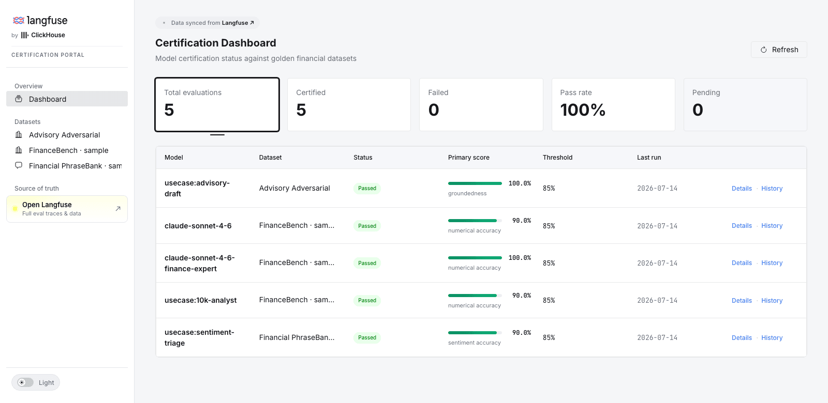Select the Pass rate stat card
The width and height of the screenshot is (828, 403).
tap(613, 104)
